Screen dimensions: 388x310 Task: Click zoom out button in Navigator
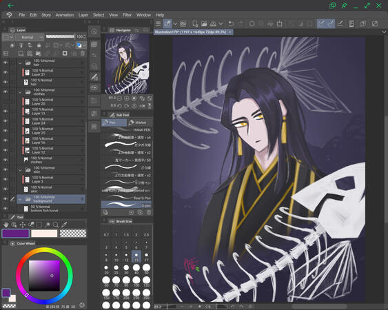[x=119, y=99]
